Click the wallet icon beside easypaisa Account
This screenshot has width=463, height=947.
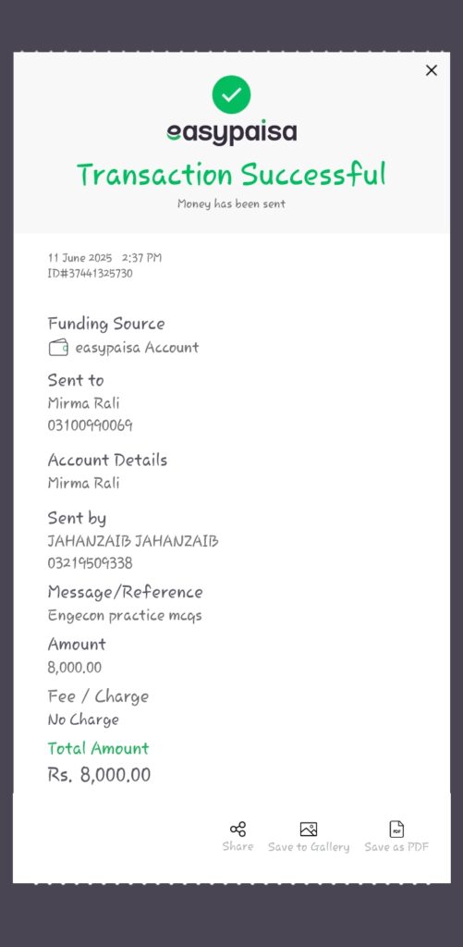click(x=58, y=348)
